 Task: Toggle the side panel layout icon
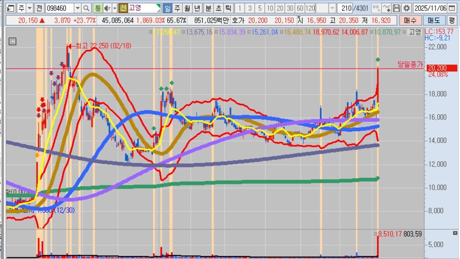11,8
